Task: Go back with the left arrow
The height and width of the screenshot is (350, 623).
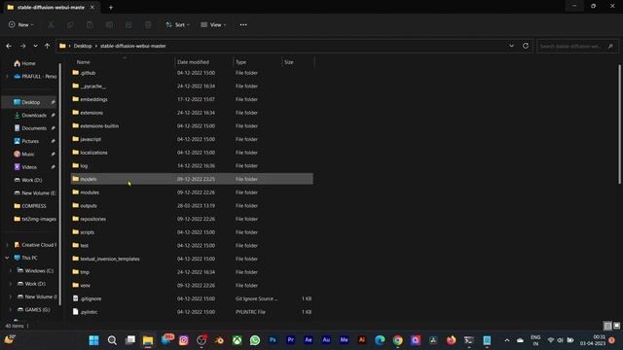Action: [x=9, y=46]
